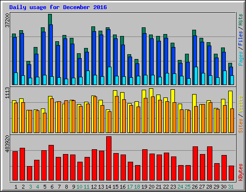
Task: Select weekend day 4 label
Action: 37,187
